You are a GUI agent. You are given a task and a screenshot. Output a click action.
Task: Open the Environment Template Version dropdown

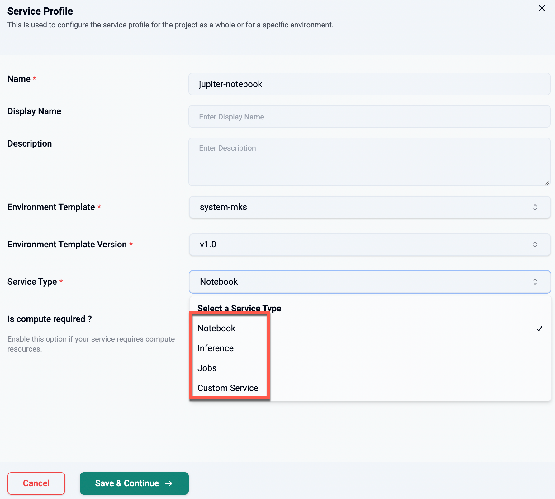coord(370,245)
